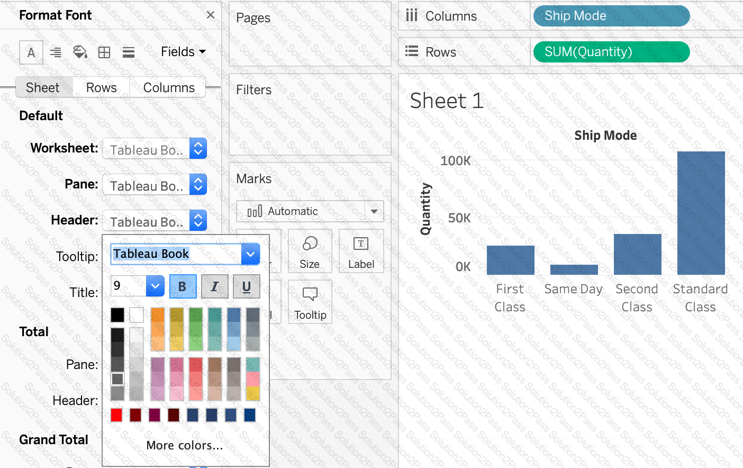Pick the bright red color swatch
Viewport: 743px width, 468px height.
116,415
